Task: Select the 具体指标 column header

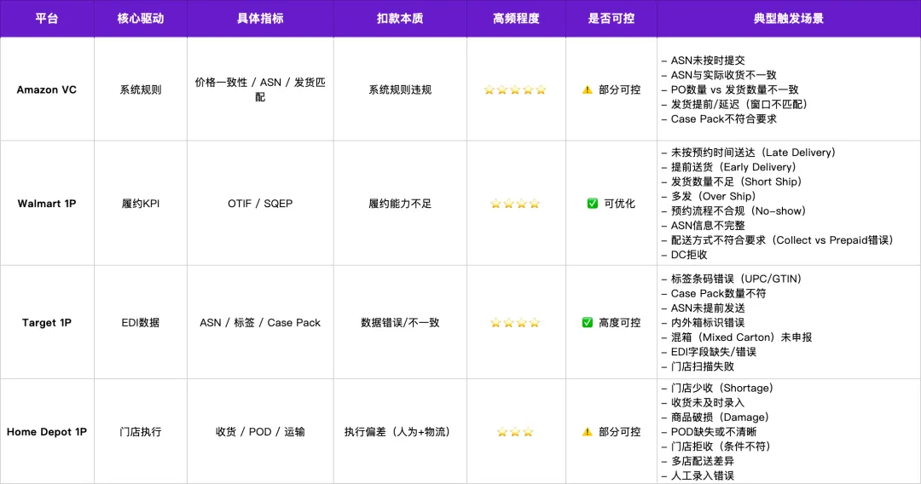Action: pyautogui.click(x=260, y=18)
